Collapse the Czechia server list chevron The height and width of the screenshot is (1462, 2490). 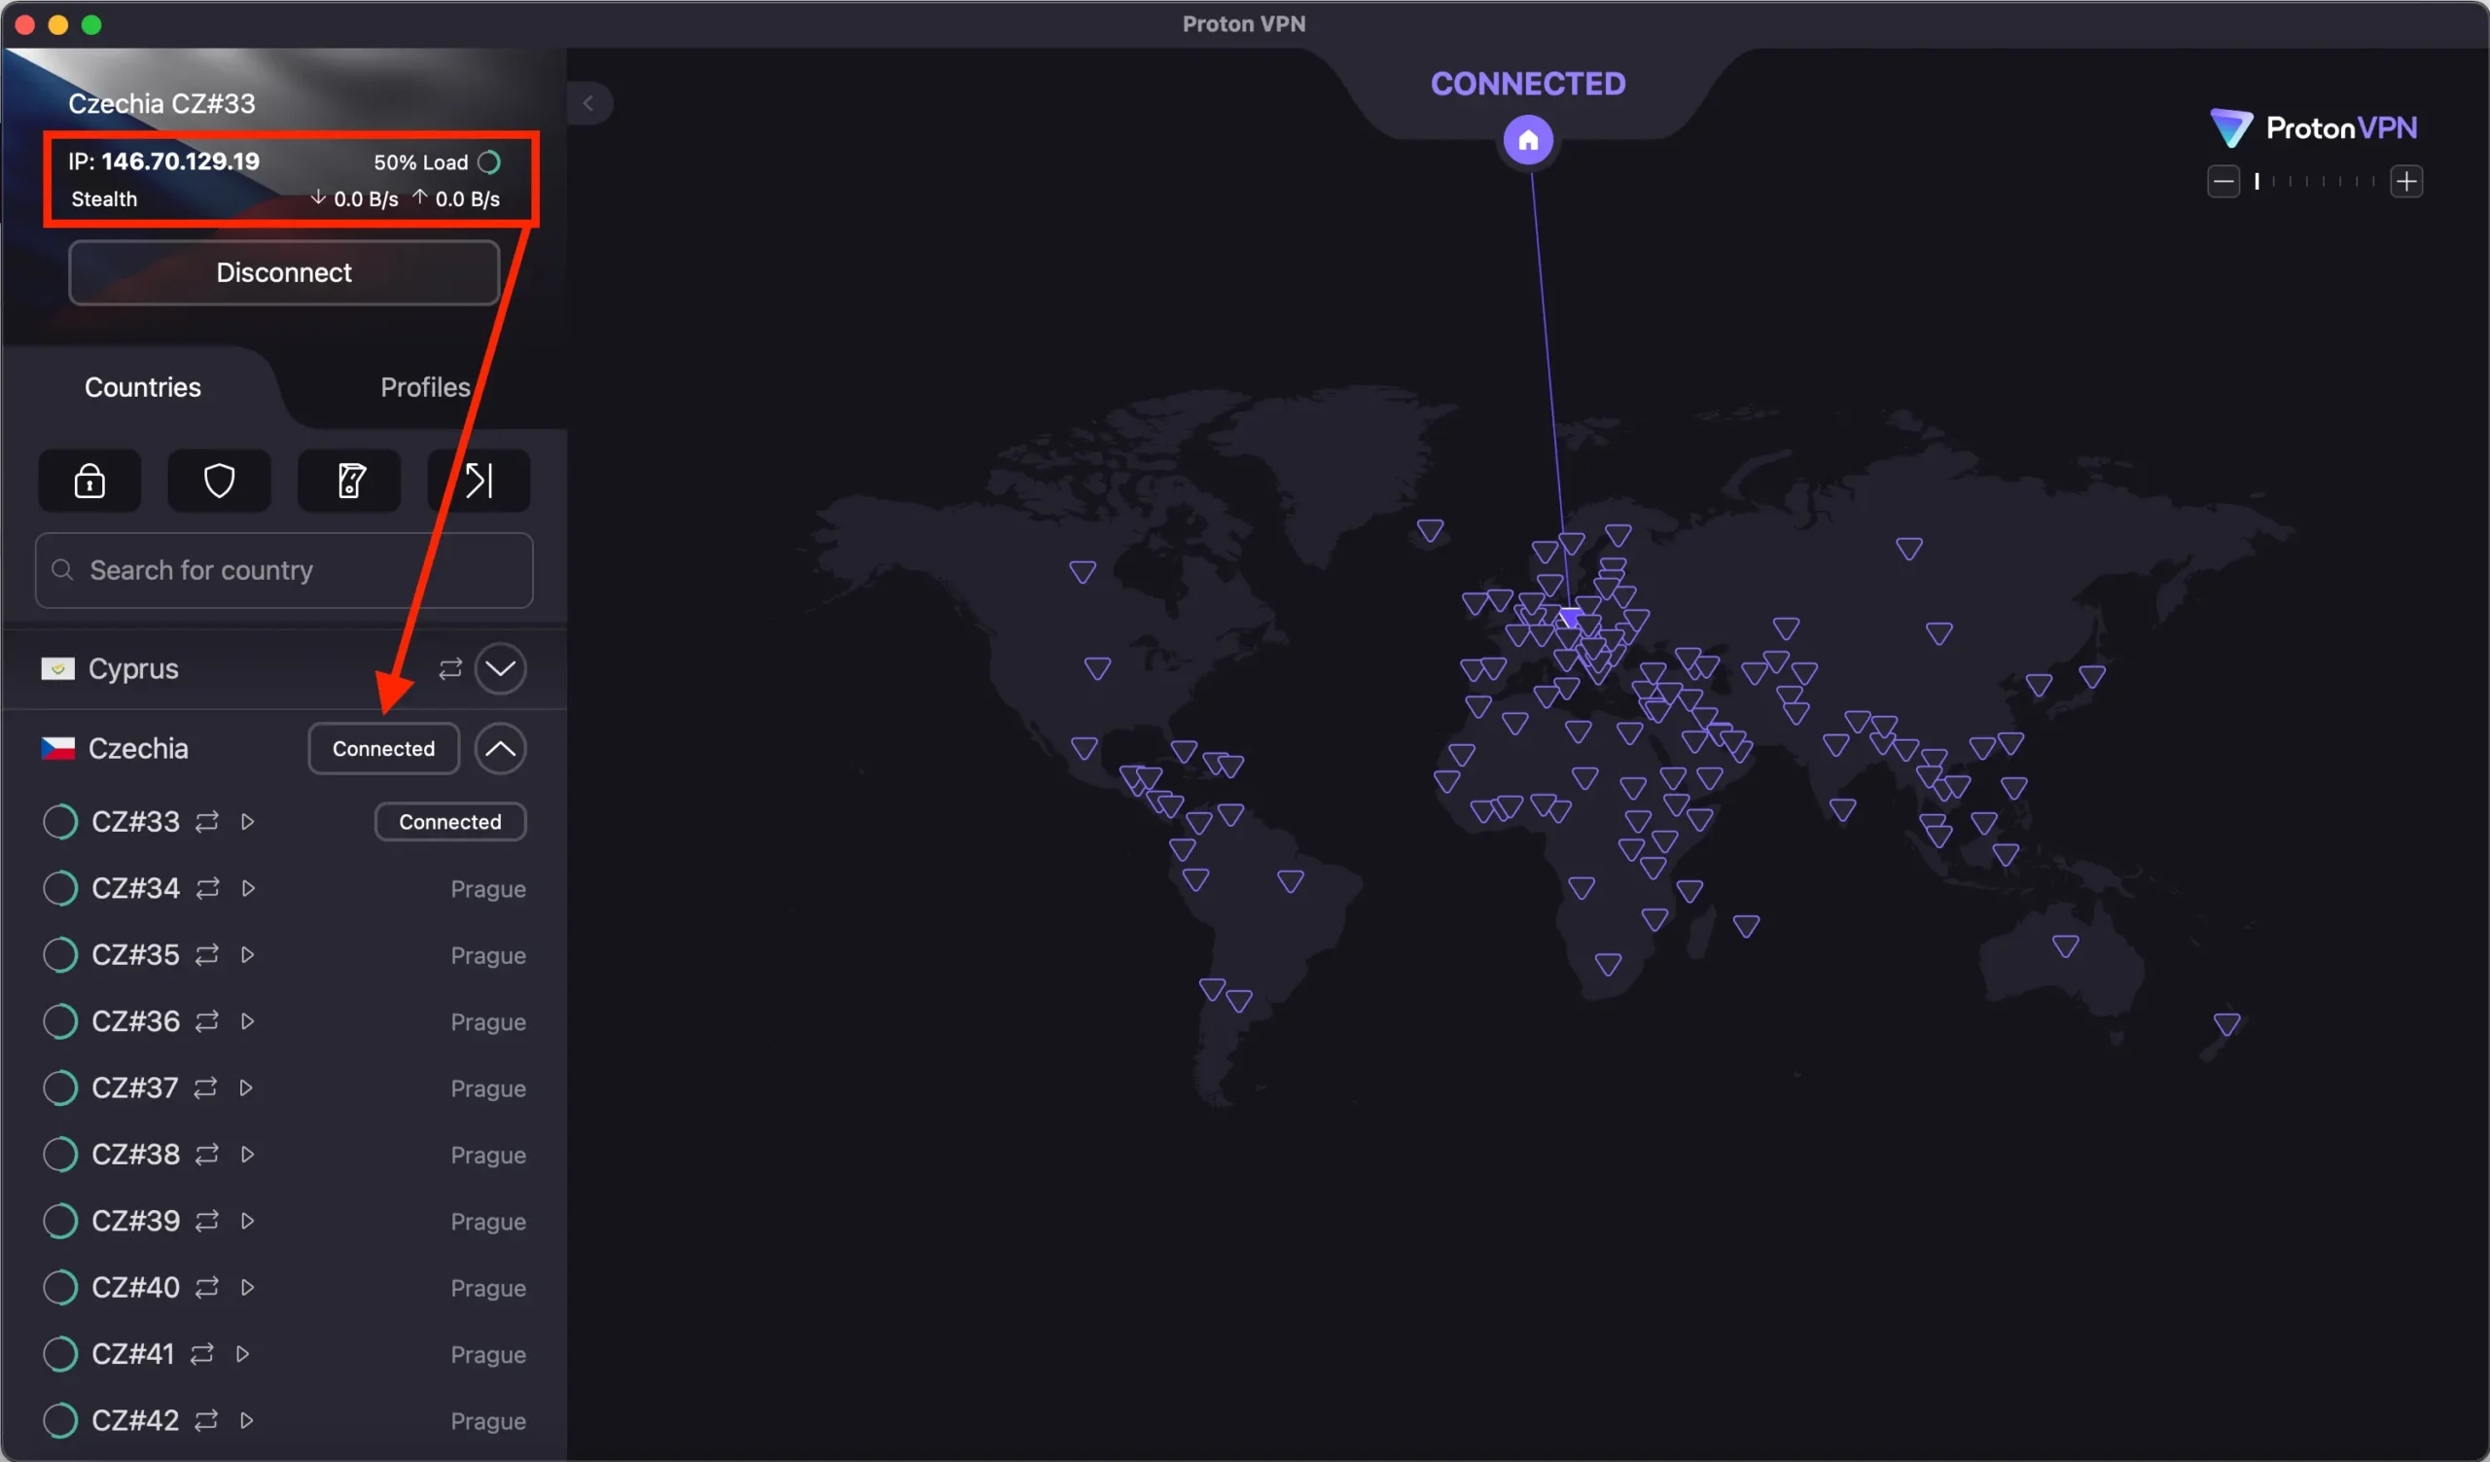coord(501,748)
